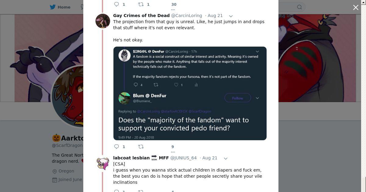The height and width of the screenshot is (192, 366).
Task: Click the reply icon under CarcinLoring's tweet
Action: click(117, 147)
